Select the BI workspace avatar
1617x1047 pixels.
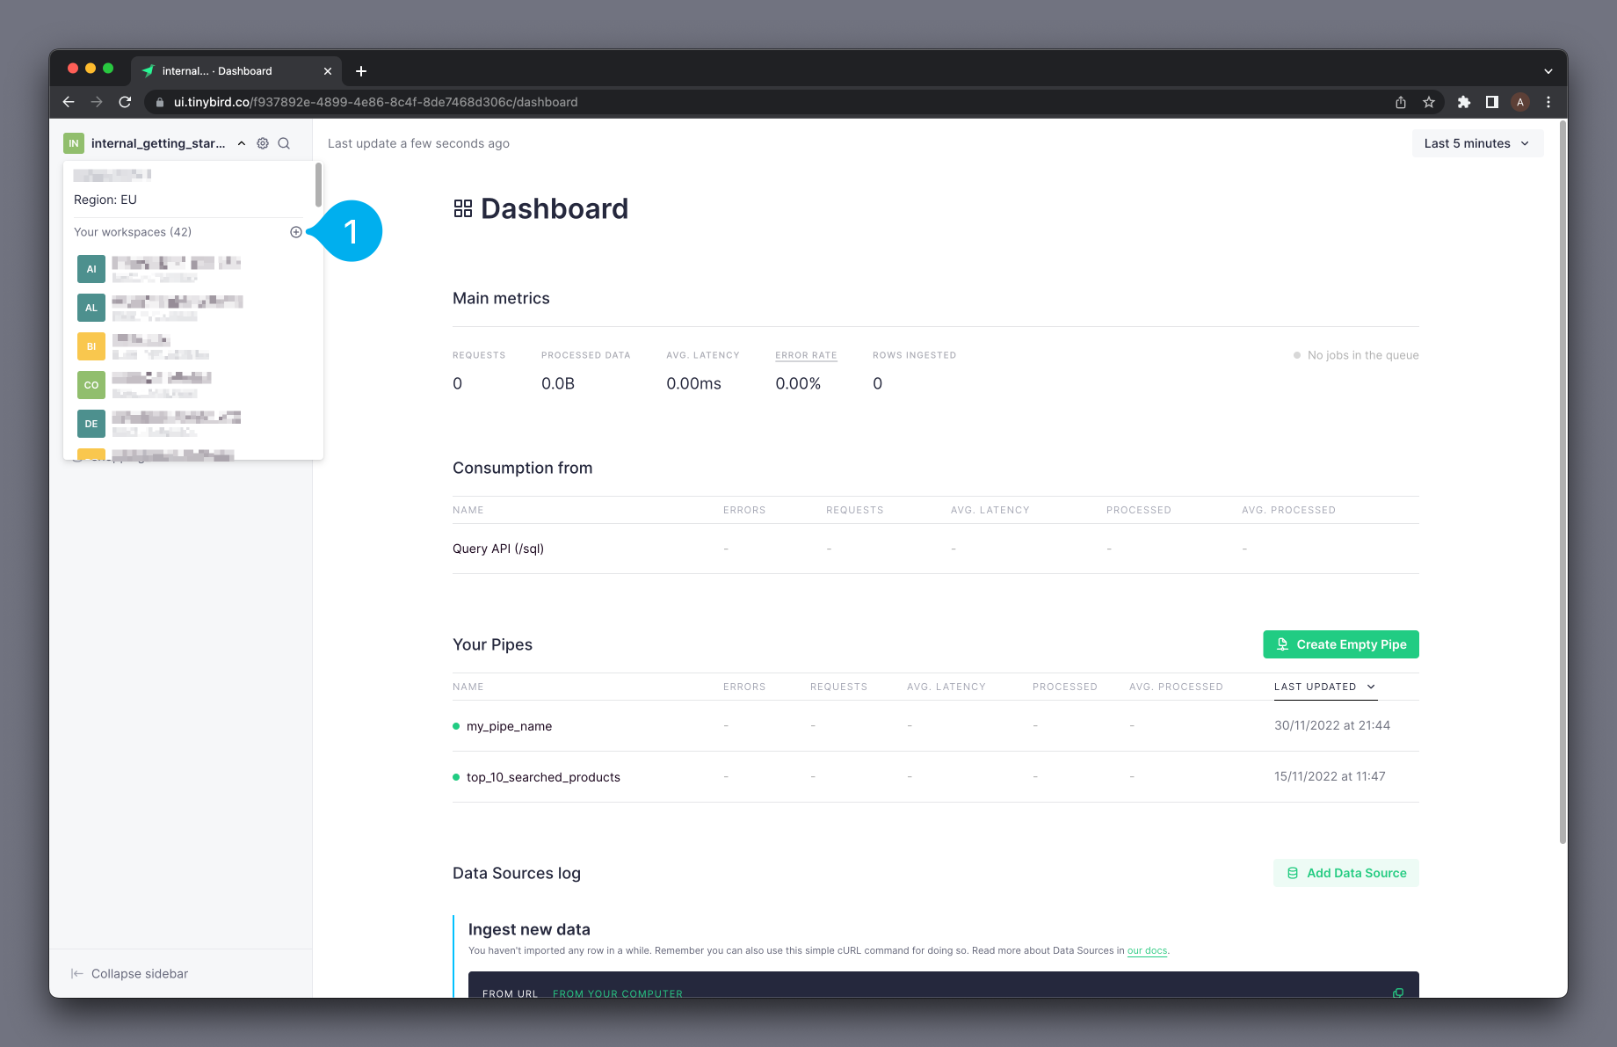[91, 346]
